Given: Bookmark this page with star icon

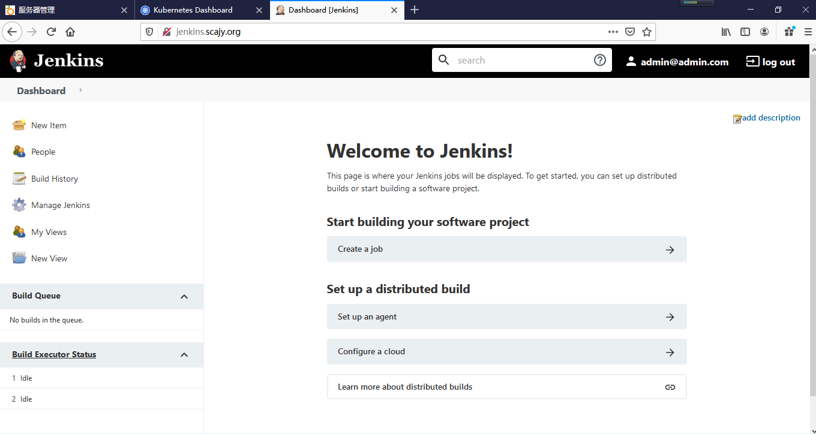Looking at the screenshot, I should [x=647, y=32].
